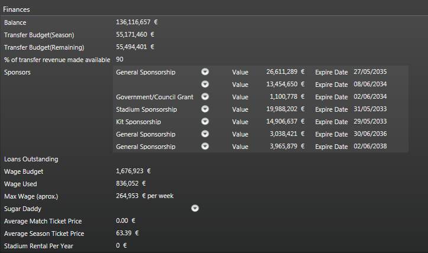Click the Sponsors label
The width and height of the screenshot is (428, 253).
coord(17,72)
